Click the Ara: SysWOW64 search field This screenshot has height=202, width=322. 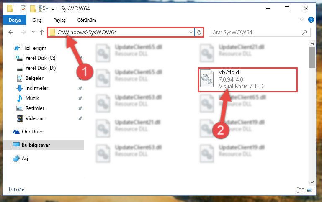[x=256, y=32]
